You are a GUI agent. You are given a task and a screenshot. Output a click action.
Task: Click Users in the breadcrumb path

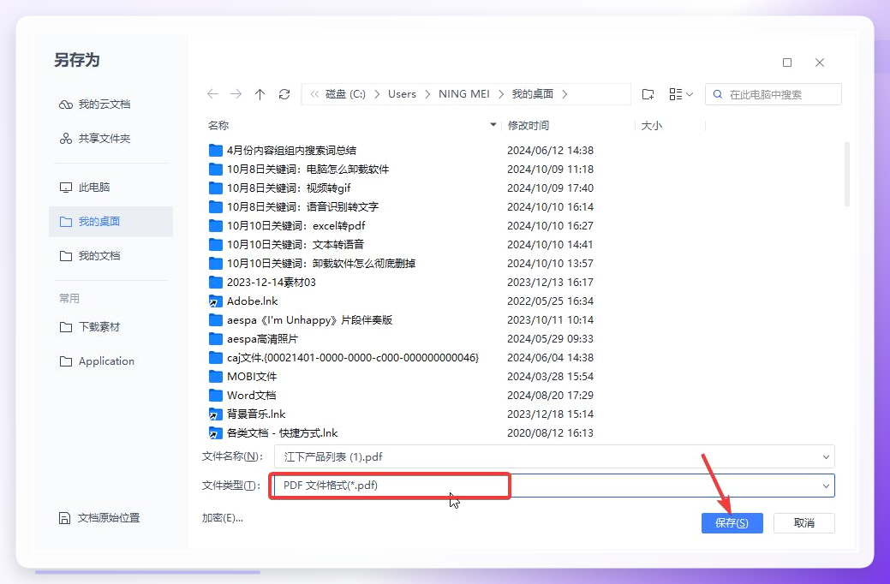(402, 94)
